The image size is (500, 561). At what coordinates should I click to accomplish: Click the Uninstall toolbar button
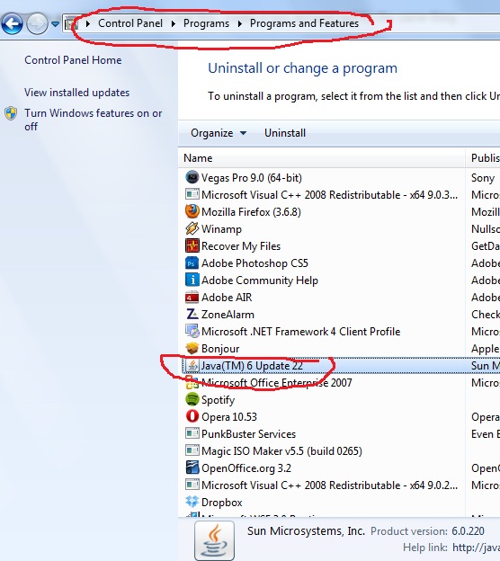click(x=285, y=133)
